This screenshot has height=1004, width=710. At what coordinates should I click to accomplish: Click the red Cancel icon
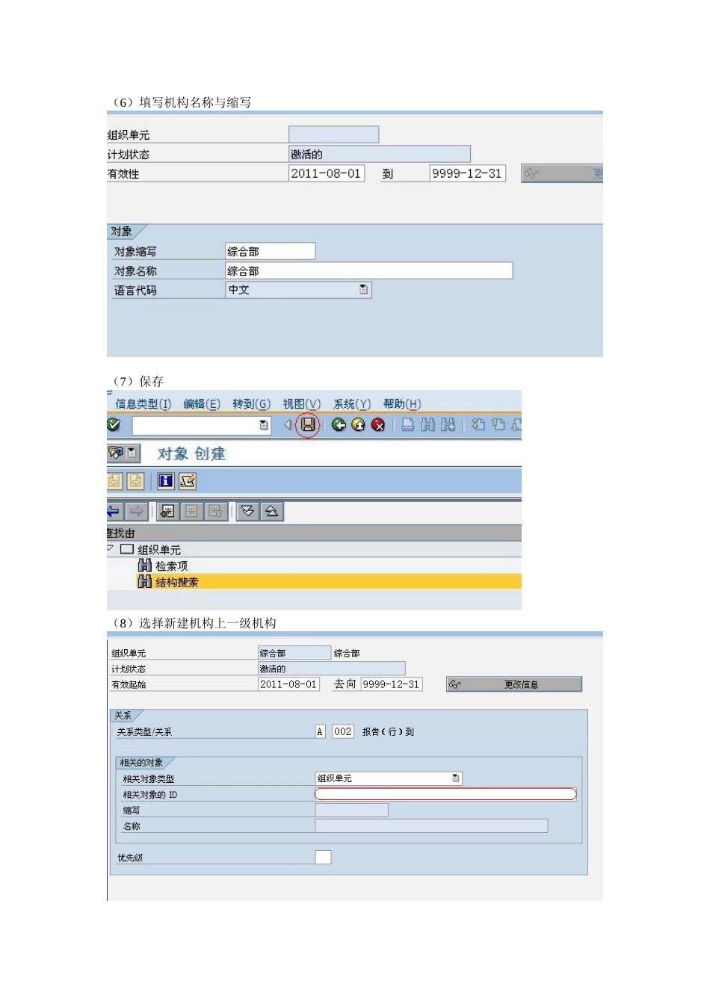click(x=378, y=425)
